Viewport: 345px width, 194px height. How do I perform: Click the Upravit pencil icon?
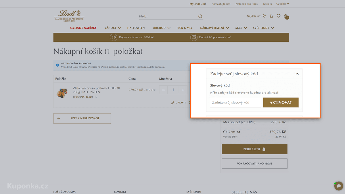coord(173,103)
